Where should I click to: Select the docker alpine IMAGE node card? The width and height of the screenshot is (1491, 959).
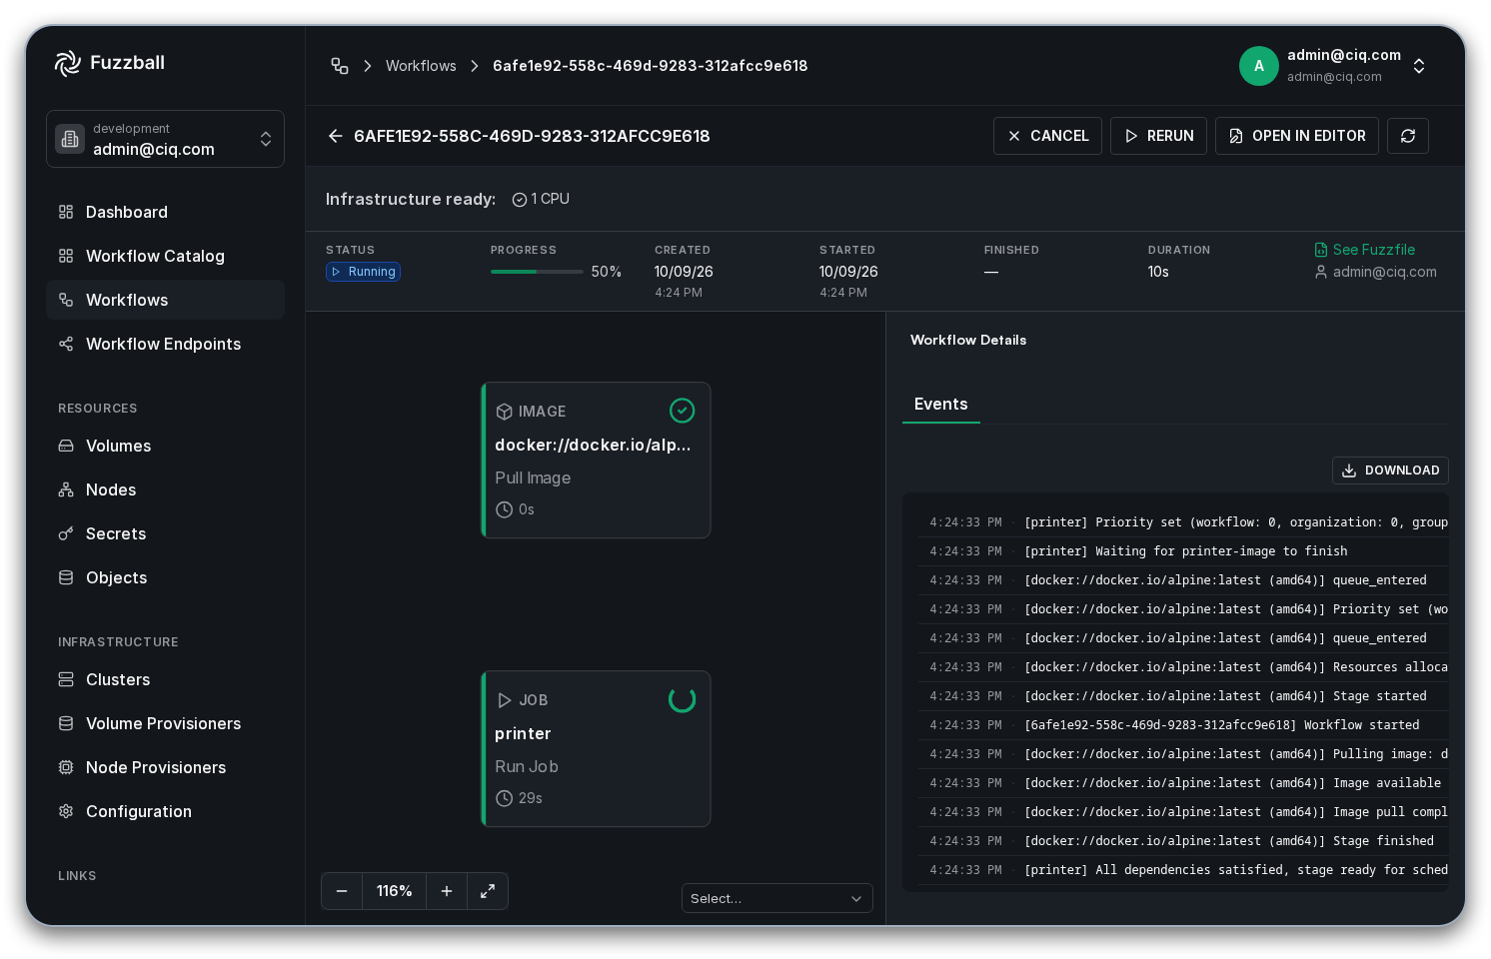(596, 461)
